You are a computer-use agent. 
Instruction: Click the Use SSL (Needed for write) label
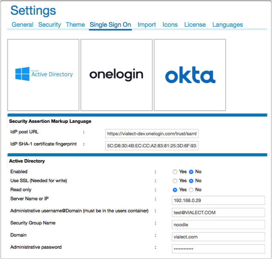point(39,181)
